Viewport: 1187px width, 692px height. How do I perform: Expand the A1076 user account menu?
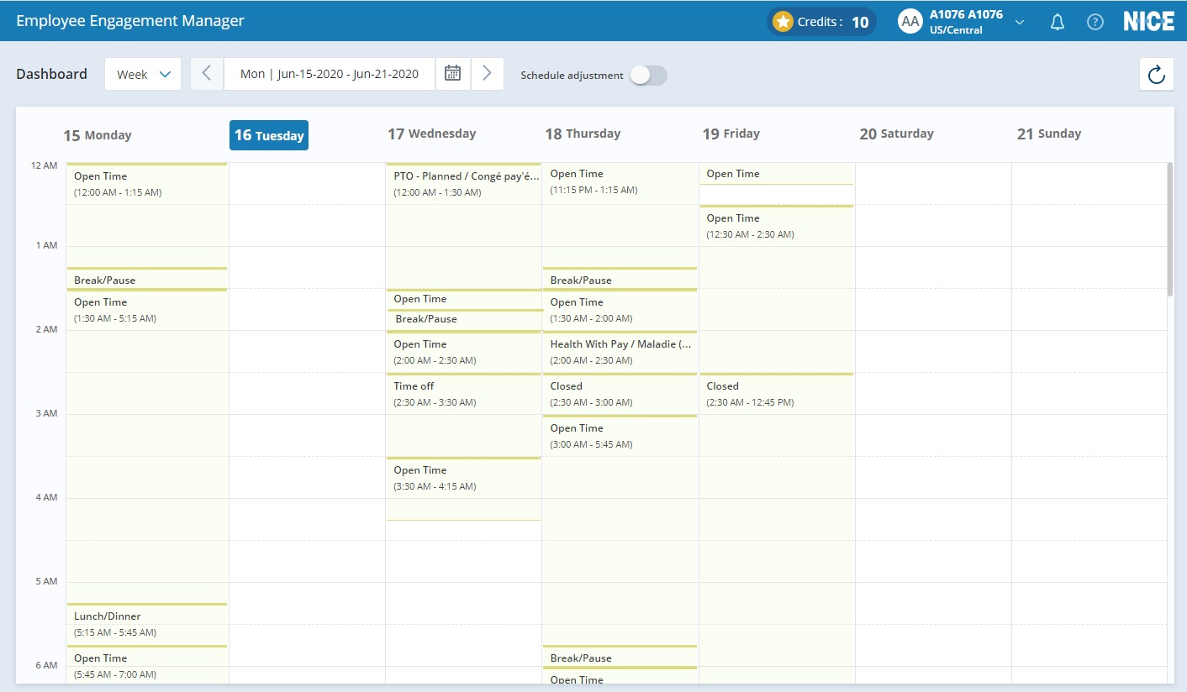point(1019,23)
